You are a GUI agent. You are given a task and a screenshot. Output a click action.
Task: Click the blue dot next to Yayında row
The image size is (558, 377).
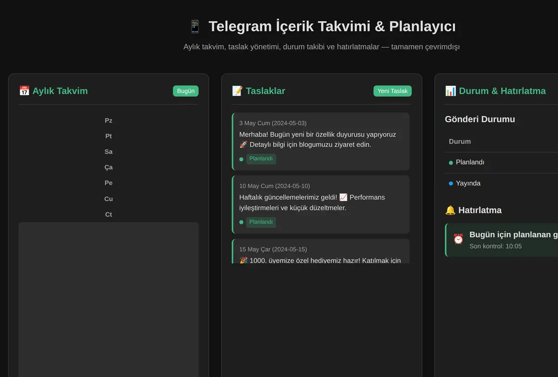tap(451, 184)
